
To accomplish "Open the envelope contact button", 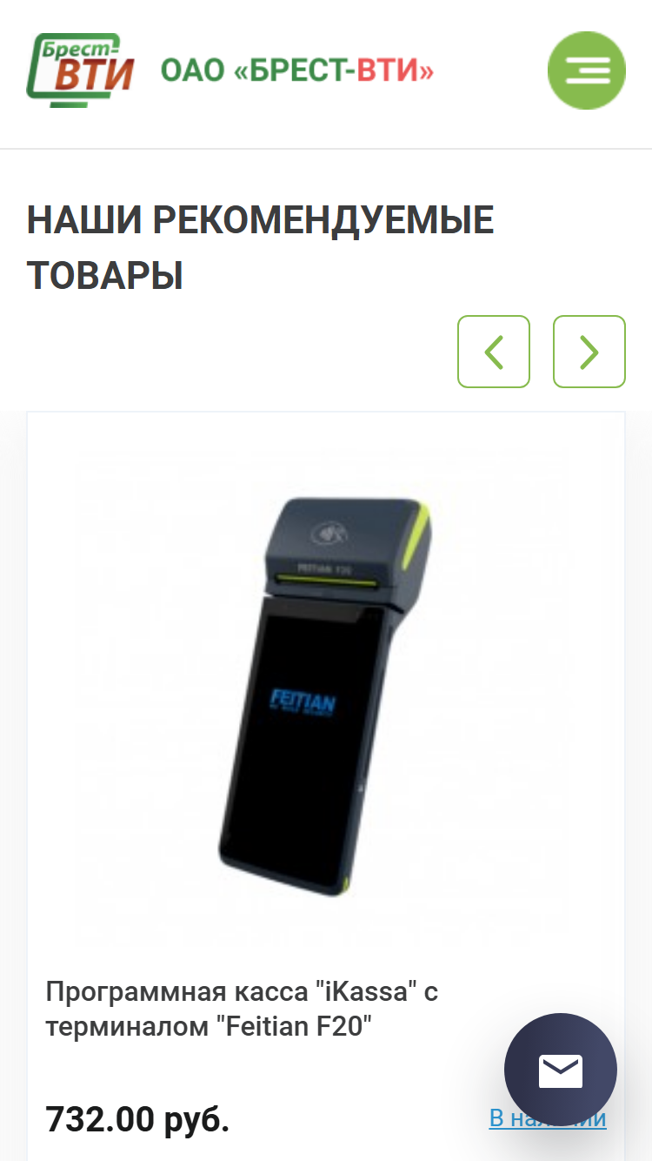I will pyautogui.click(x=561, y=1070).
